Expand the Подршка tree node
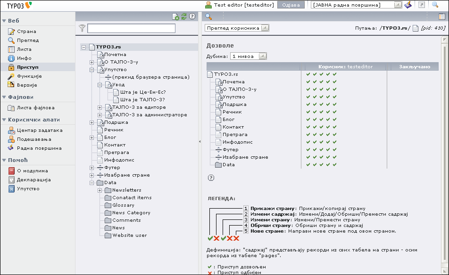 click(91, 122)
